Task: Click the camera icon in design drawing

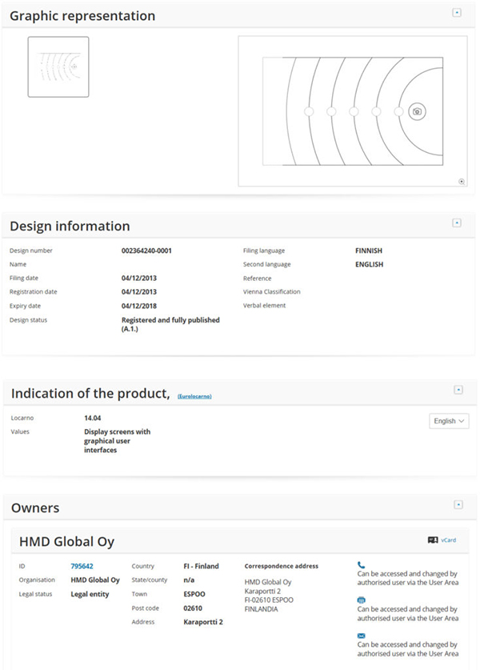Action: (416, 111)
